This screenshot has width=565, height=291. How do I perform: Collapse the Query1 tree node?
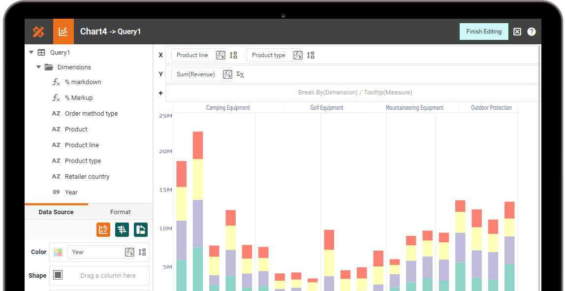point(31,52)
